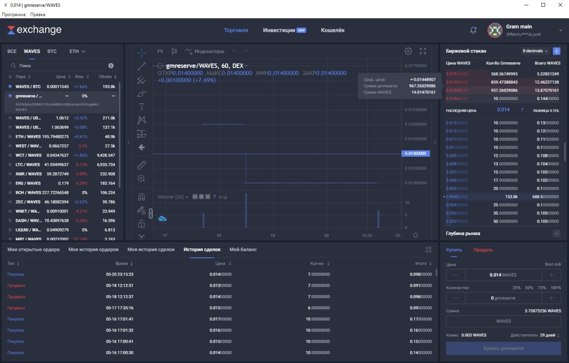Toggle magnet mode on chart
This screenshot has width=569, height=363.
(x=141, y=196)
